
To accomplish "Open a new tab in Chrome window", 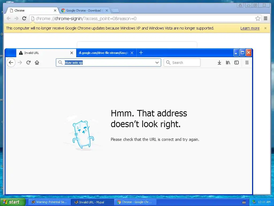I will 115,11.
